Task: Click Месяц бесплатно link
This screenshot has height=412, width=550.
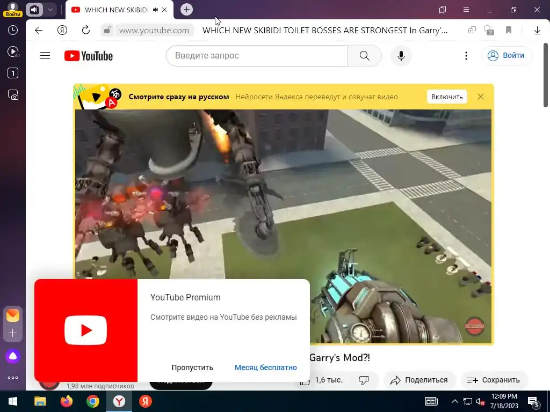Action: (x=265, y=367)
